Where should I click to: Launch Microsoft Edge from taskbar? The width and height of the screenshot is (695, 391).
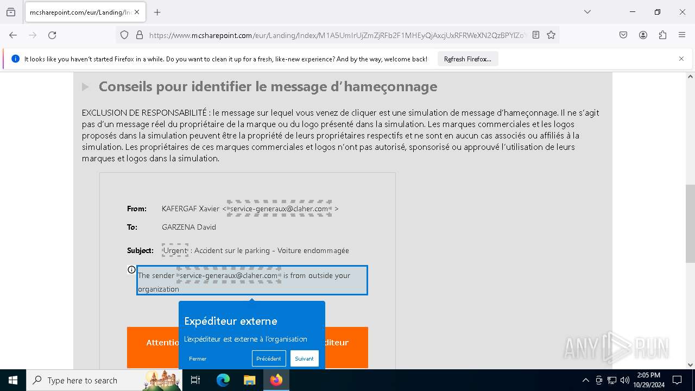223,380
